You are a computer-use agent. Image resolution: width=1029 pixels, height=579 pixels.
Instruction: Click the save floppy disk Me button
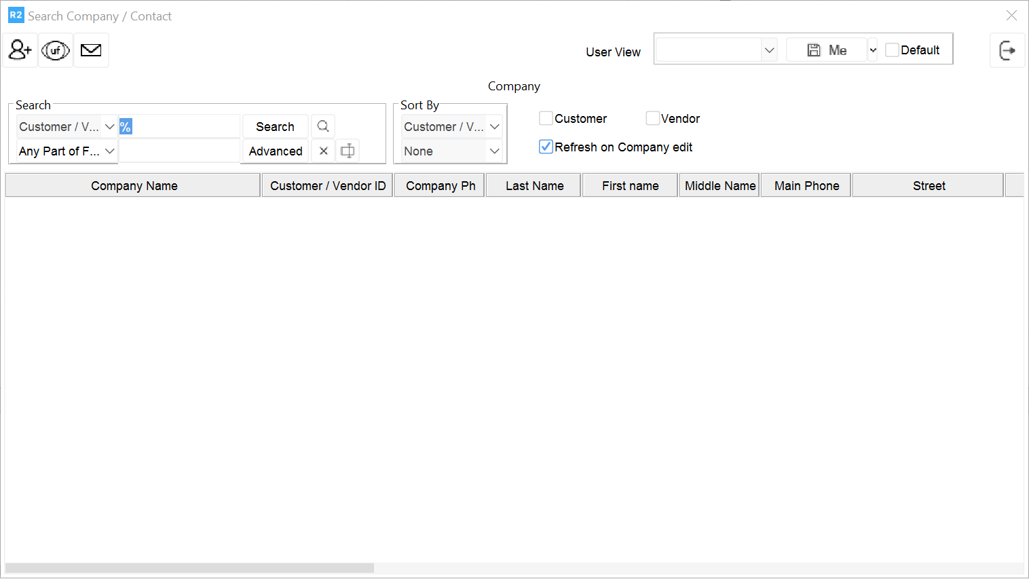click(x=826, y=50)
